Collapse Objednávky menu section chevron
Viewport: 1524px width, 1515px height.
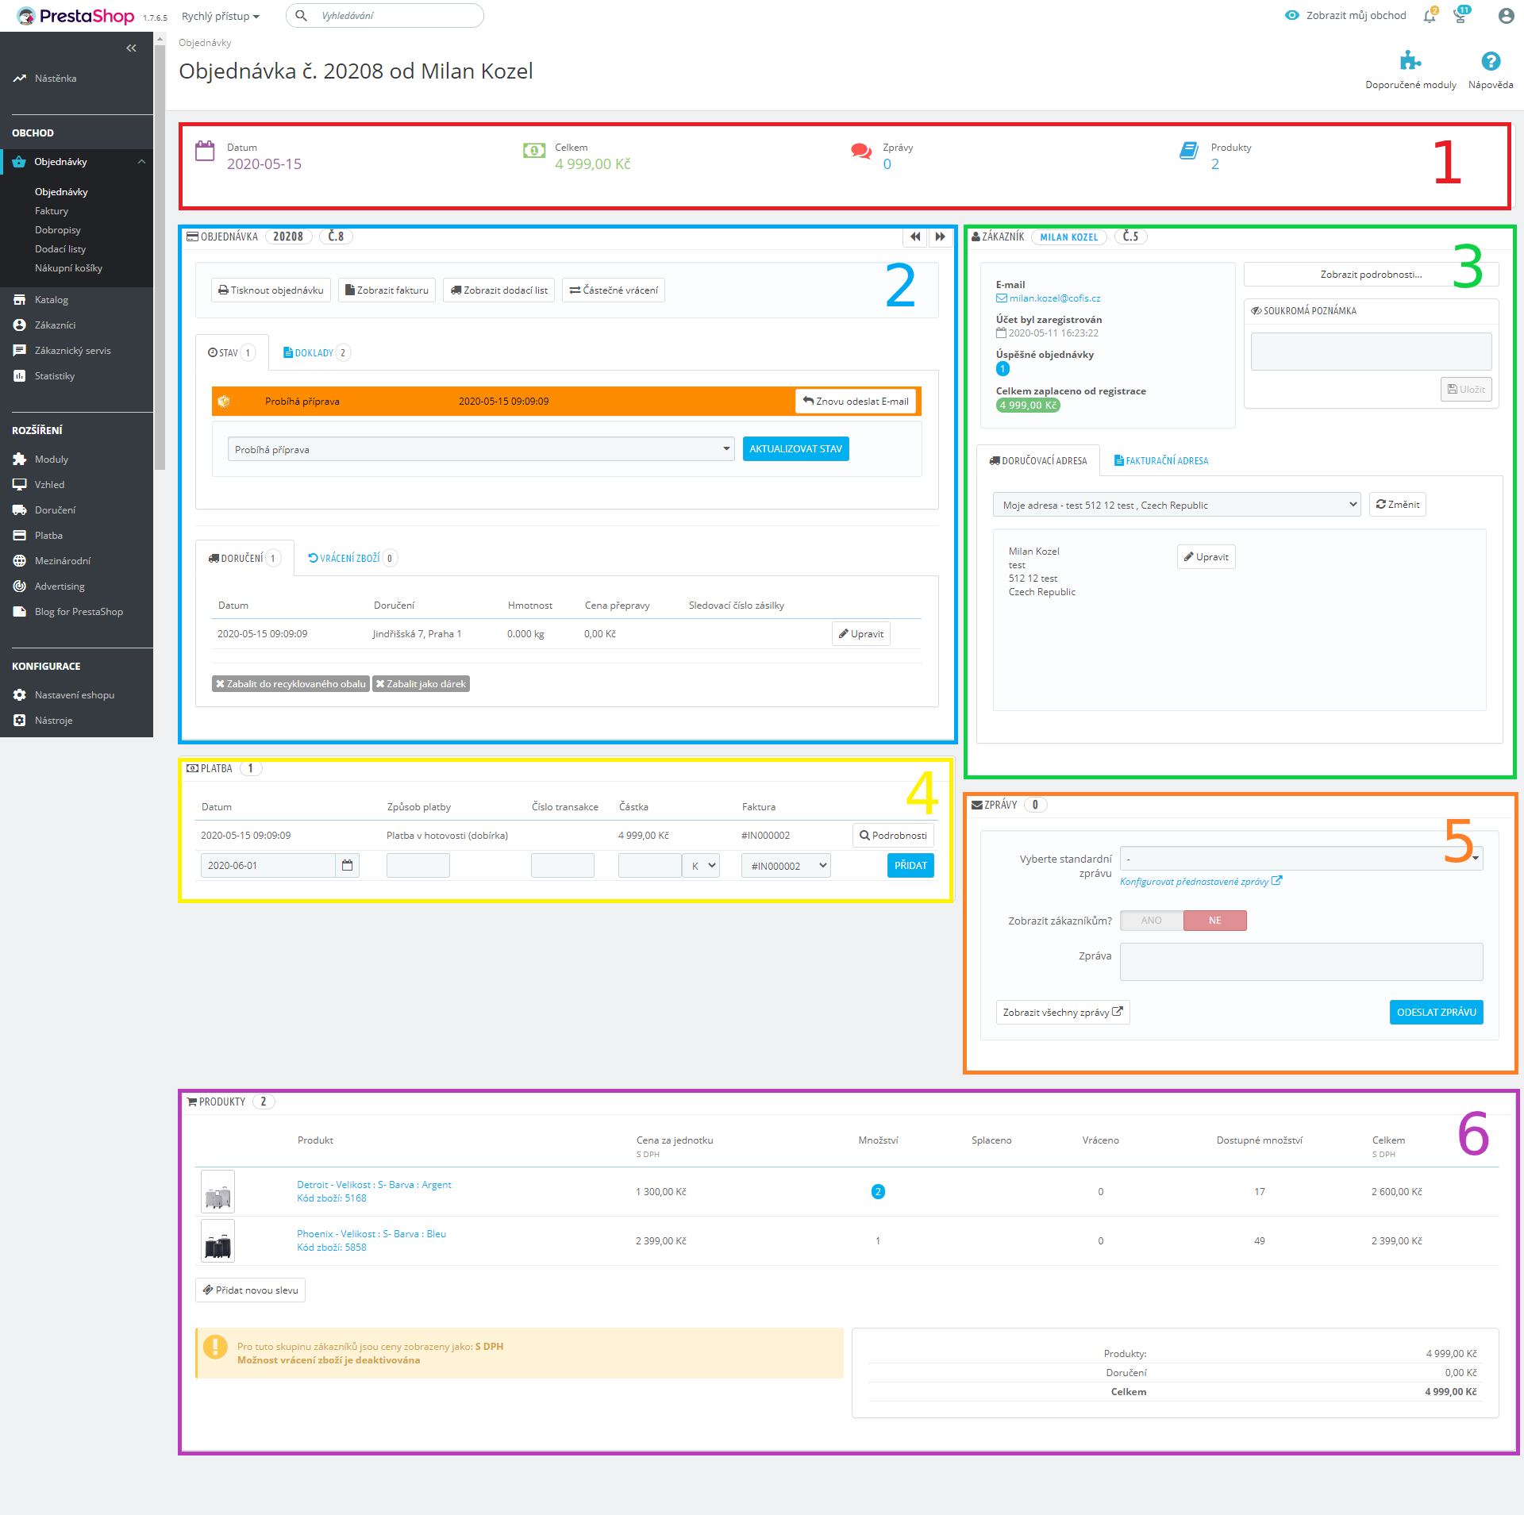tap(141, 162)
